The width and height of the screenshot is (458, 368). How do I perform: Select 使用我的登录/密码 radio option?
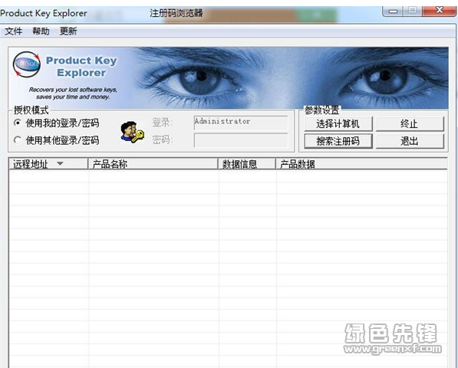coord(18,123)
